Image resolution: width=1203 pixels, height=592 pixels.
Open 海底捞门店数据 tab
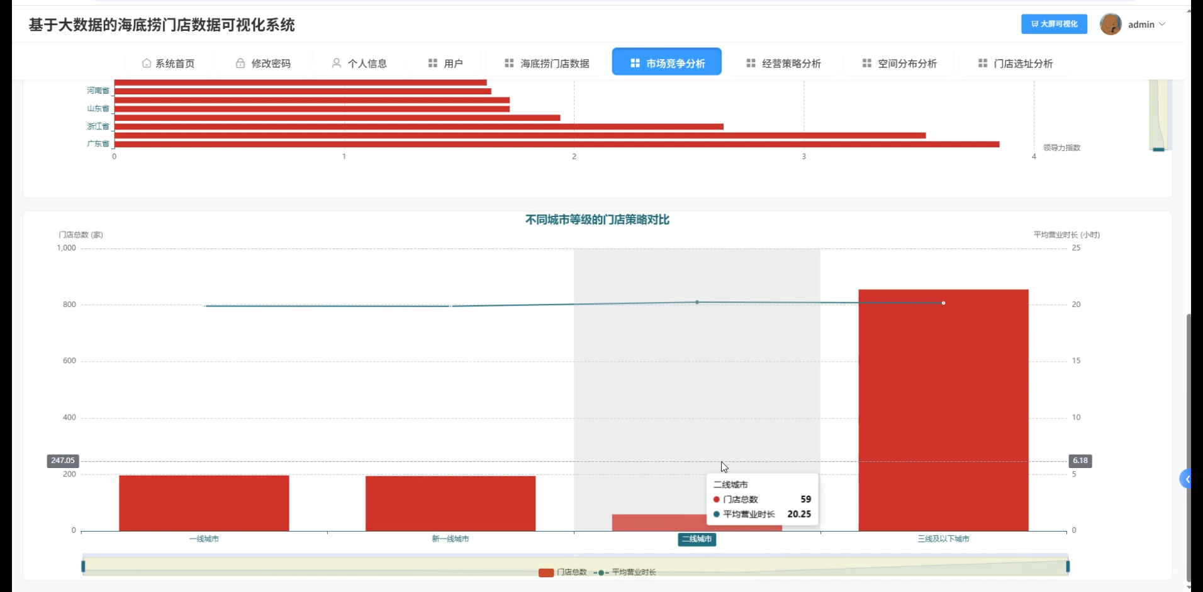coord(547,63)
